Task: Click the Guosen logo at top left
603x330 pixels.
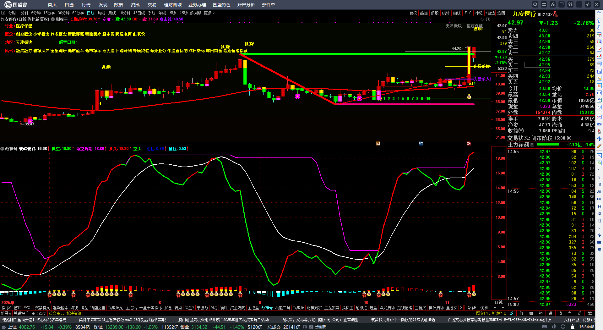Action: tap(16, 4)
